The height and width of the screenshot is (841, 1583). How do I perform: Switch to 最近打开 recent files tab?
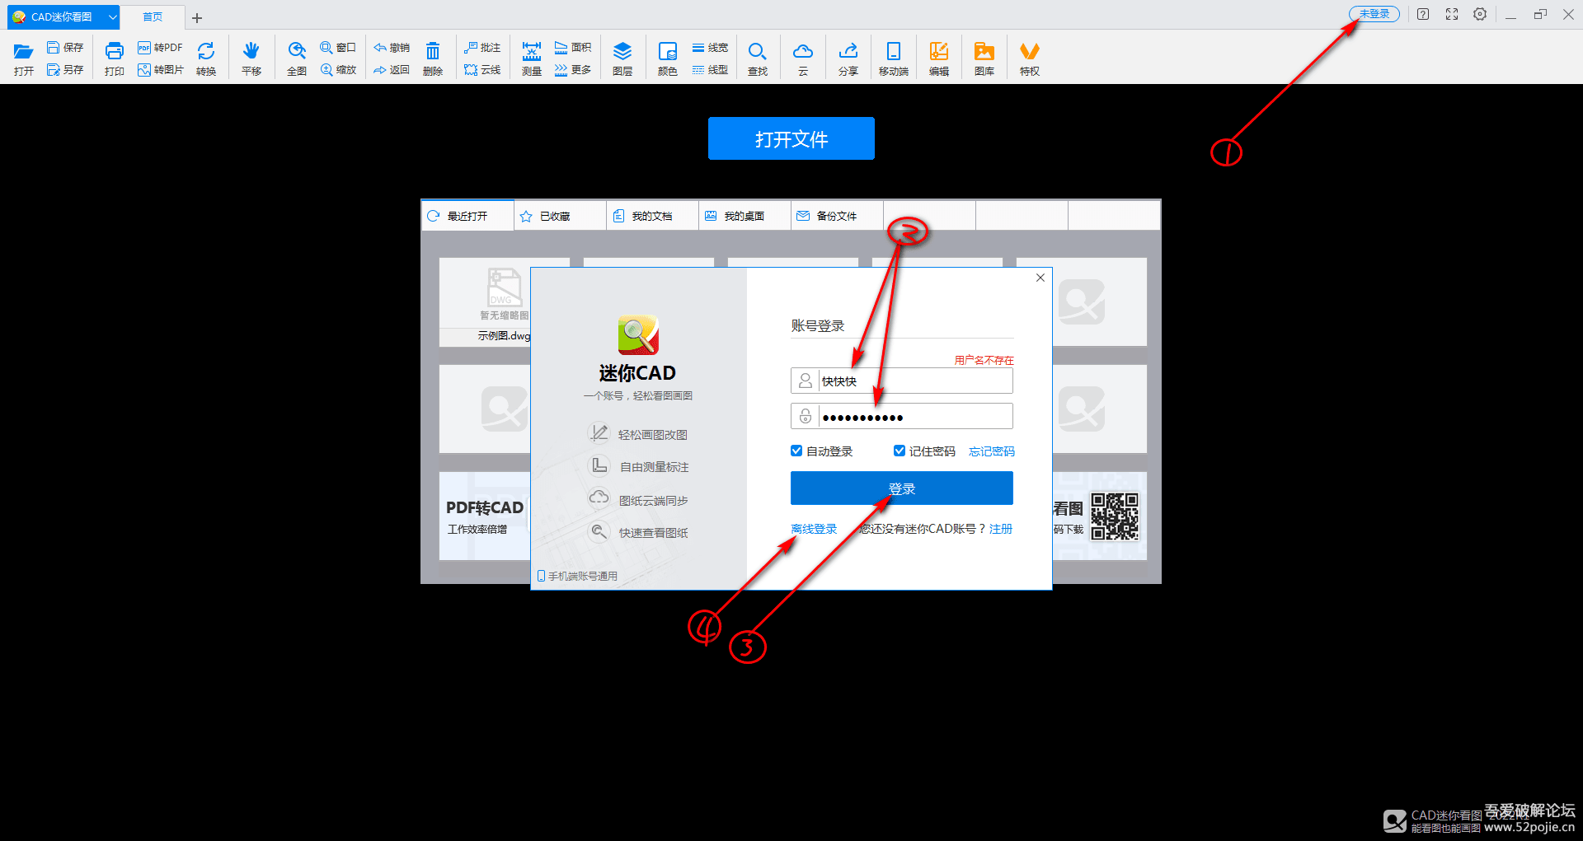pos(467,216)
